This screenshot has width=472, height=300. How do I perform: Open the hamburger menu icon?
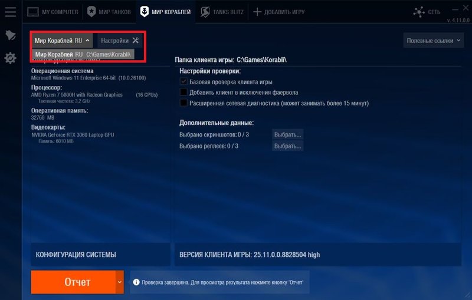click(10, 11)
